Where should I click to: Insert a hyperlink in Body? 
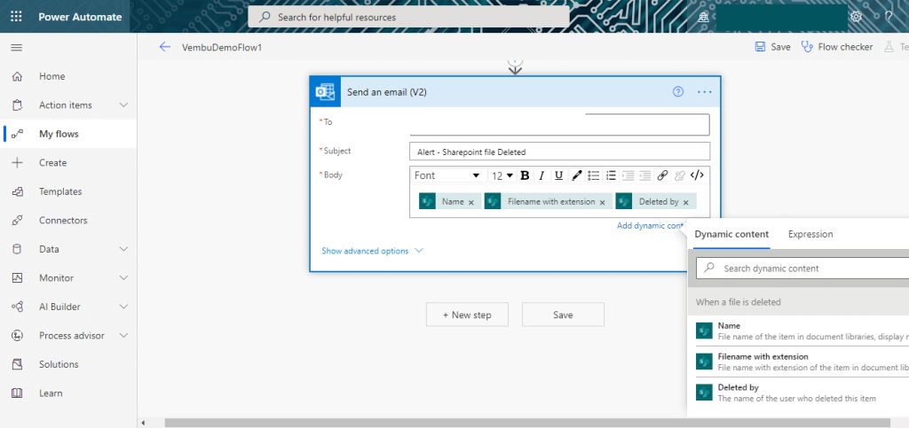click(662, 175)
